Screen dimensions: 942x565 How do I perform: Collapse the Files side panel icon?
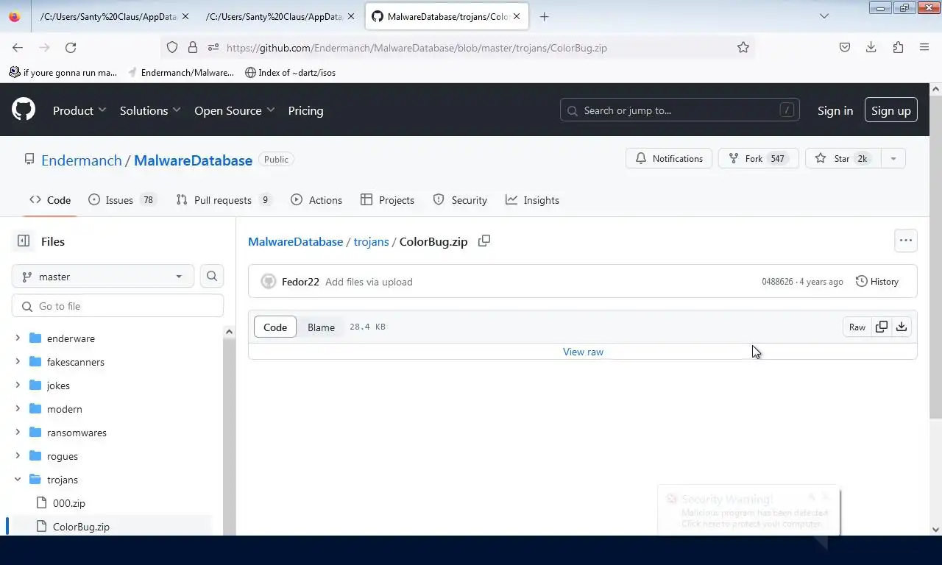24,241
